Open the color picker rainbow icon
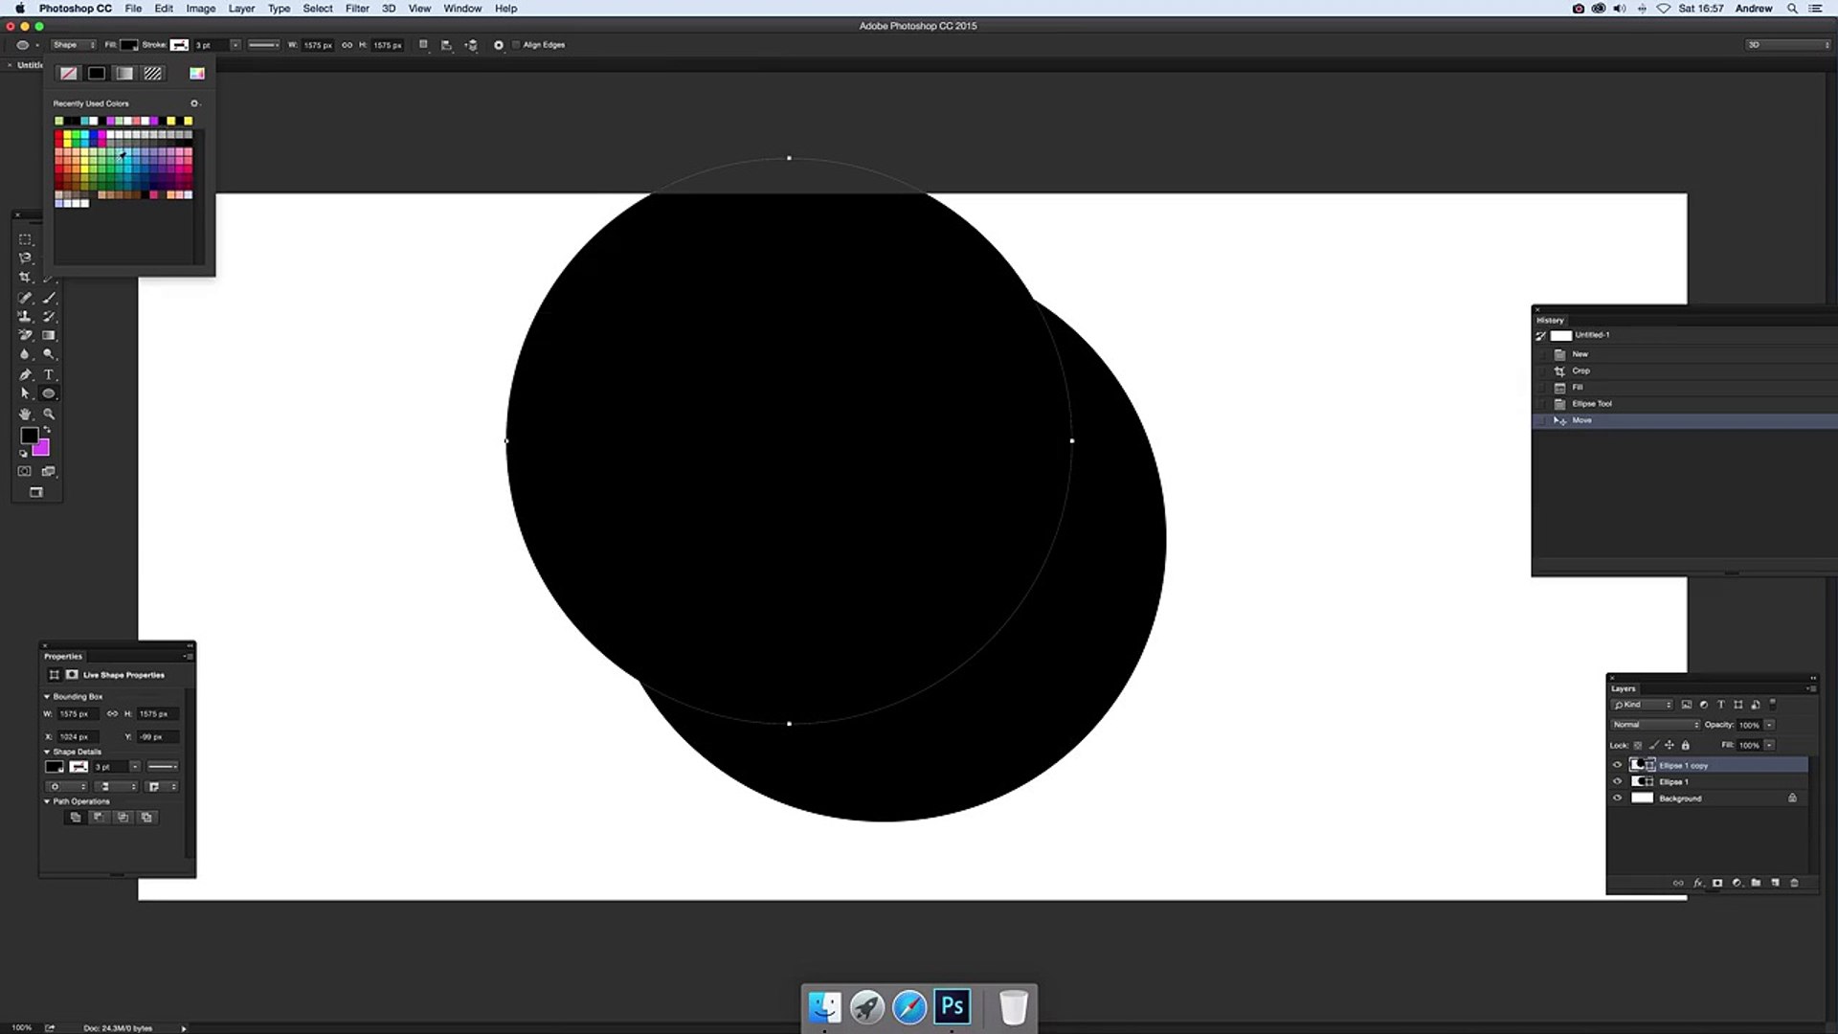This screenshot has width=1838, height=1034. (x=197, y=73)
